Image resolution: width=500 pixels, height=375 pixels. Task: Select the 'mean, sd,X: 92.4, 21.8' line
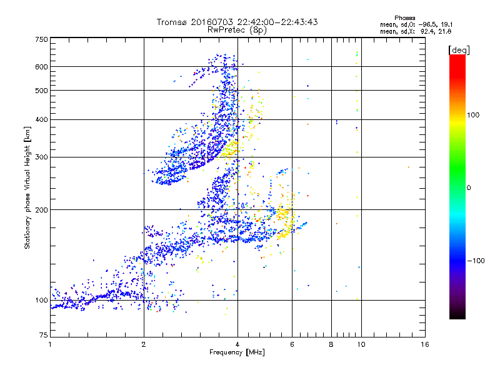(416, 31)
